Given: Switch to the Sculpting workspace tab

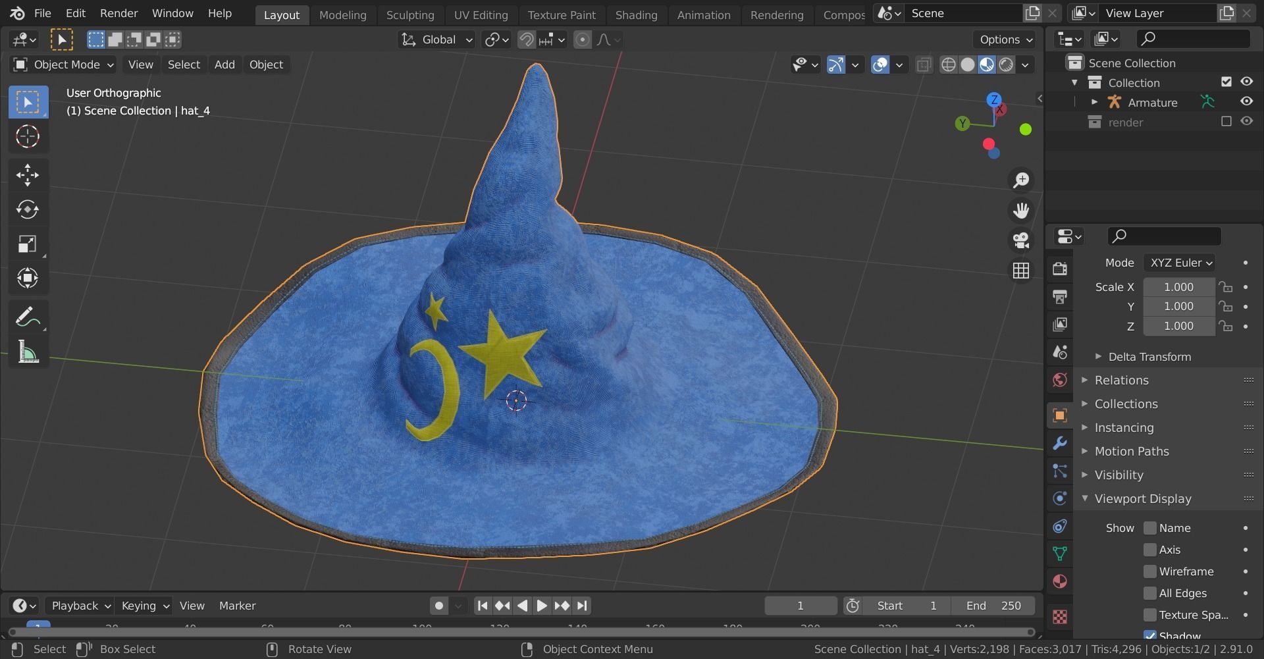Looking at the screenshot, I should pos(410,14).
